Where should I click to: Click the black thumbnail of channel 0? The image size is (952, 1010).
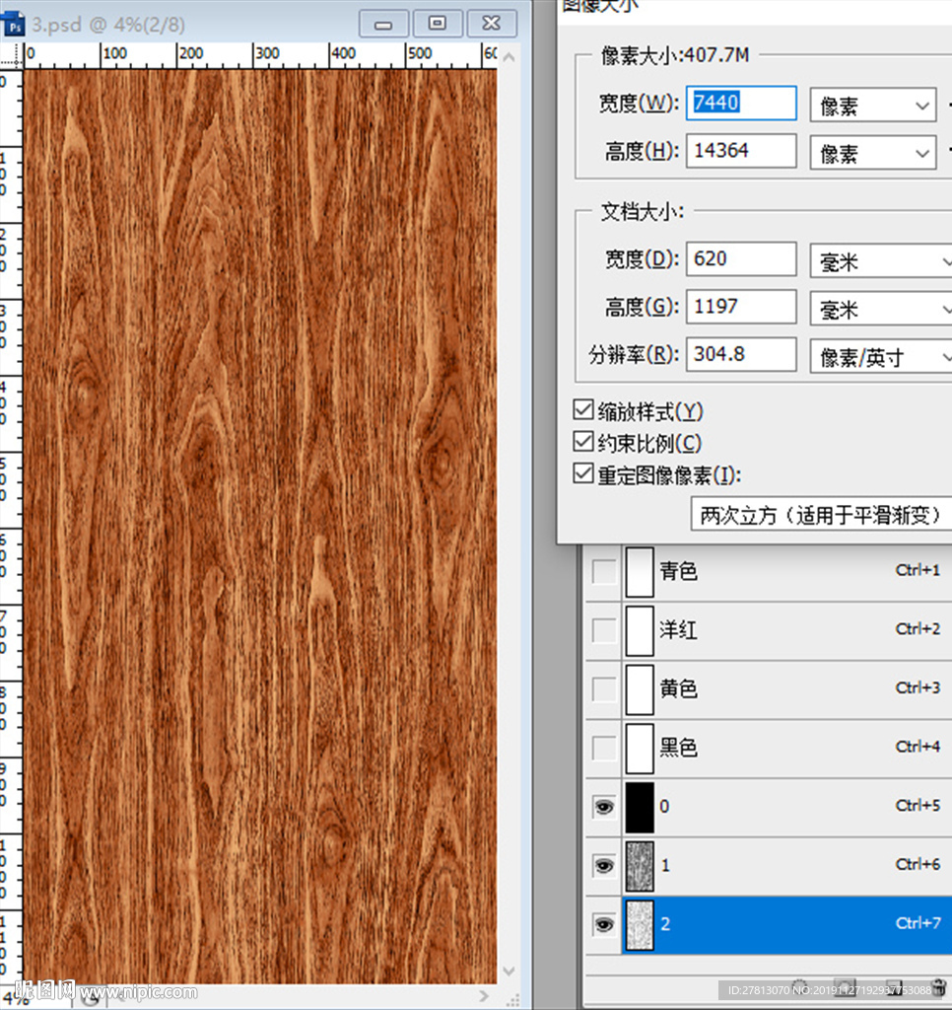[x=640, y=808]
